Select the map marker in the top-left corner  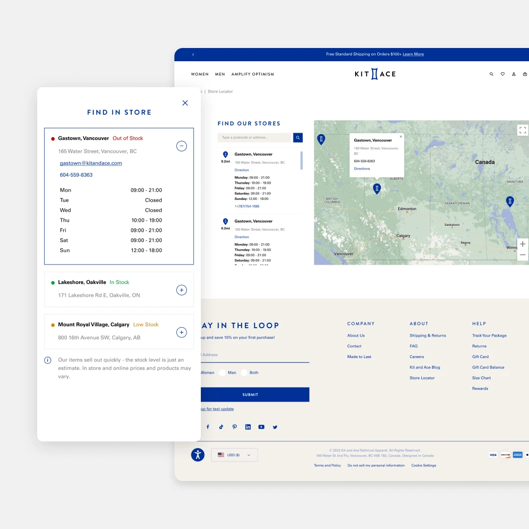tap(321, 139)
